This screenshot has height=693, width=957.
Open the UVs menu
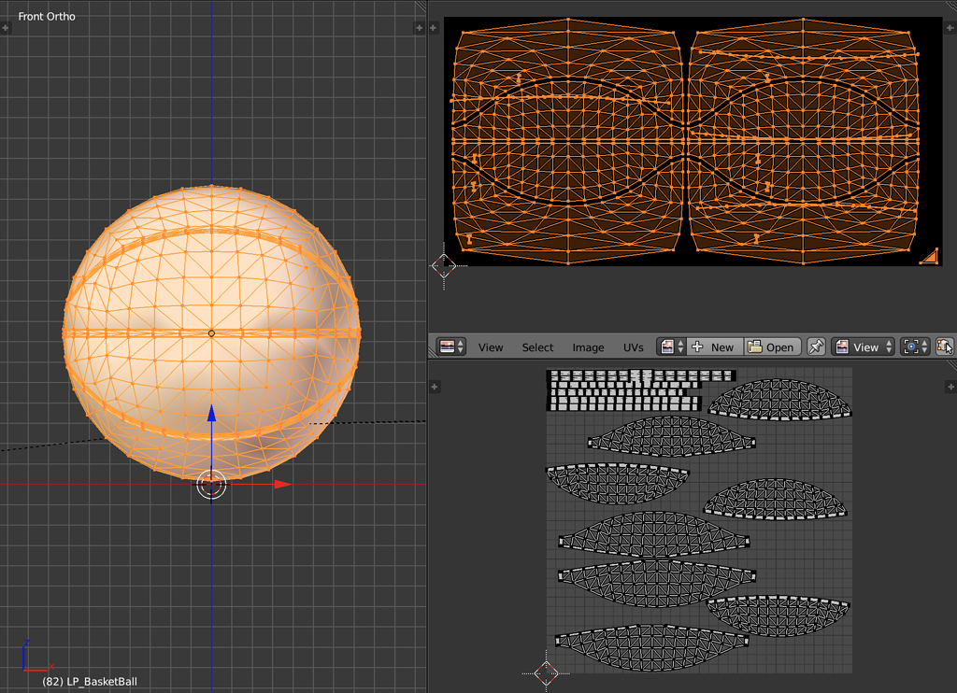(x=633, y=346)
